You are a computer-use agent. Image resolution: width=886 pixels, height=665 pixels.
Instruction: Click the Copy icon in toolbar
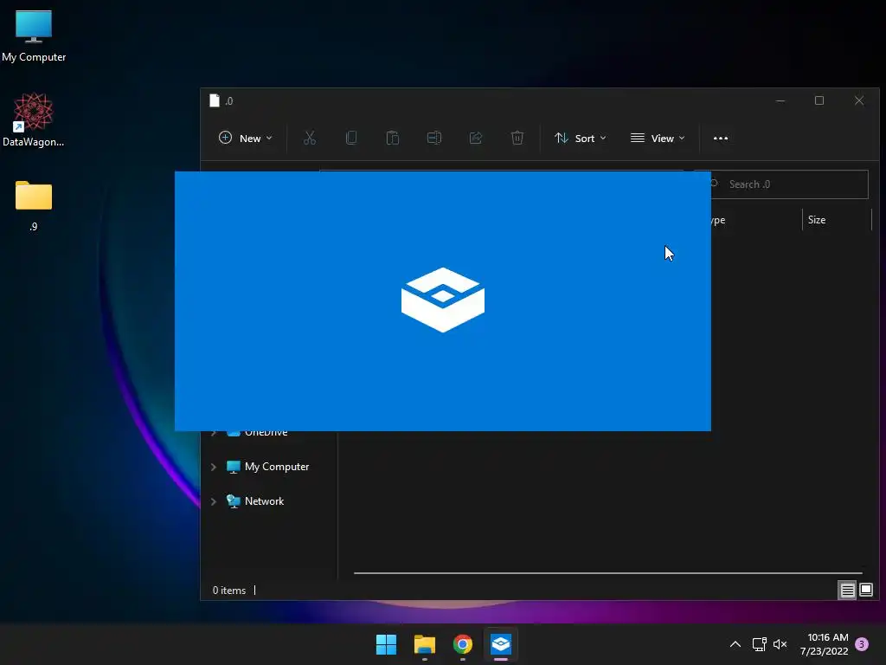351,138
